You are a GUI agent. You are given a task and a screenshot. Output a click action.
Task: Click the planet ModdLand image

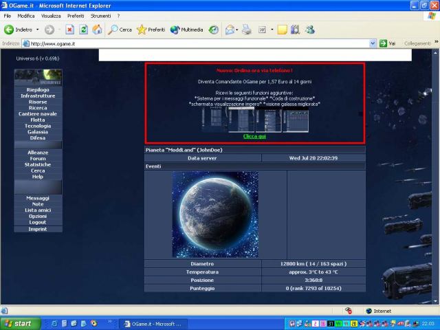(x=215, y=214)
